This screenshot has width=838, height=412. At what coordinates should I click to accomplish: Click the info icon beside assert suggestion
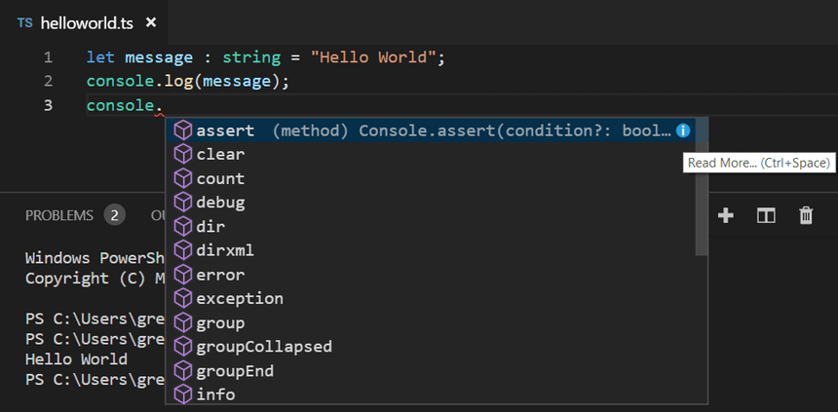point(683,131)
